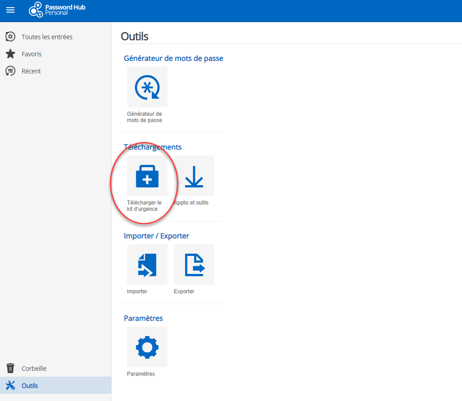Select the 'Favoris' text label in sidebar
Screen dimensions: 462x401
point(32,54)
